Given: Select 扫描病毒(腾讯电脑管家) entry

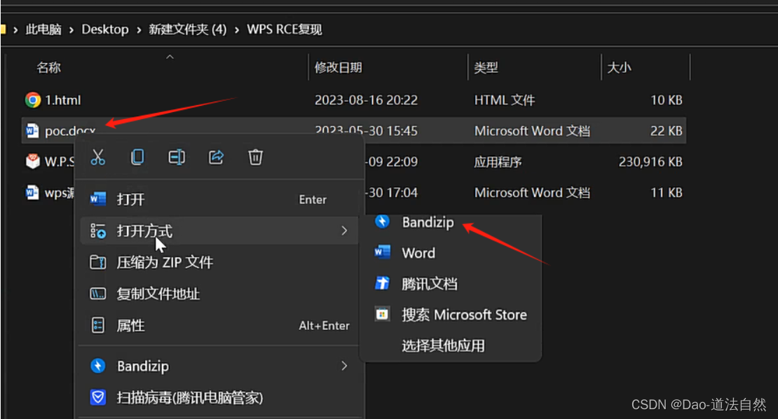Looking at the screenshot, I should click(x=219, y=397).
